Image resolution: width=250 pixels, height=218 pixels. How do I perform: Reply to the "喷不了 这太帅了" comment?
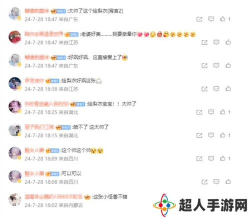[211, 135]
